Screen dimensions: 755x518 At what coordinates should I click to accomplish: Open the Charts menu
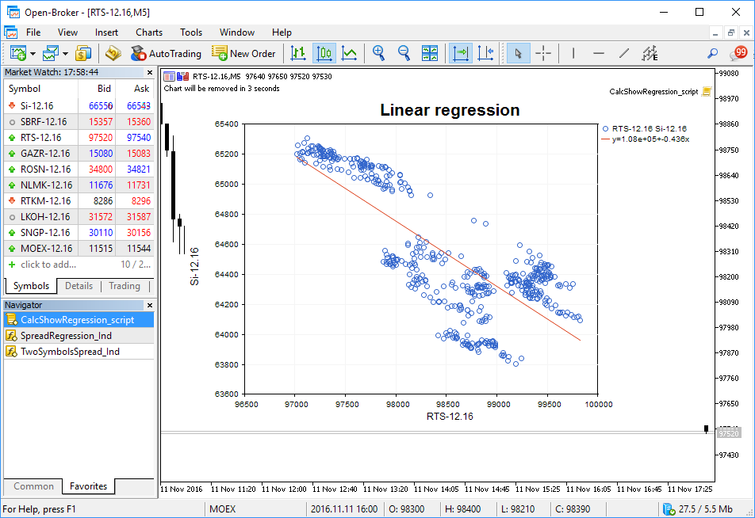click(149, 32)
